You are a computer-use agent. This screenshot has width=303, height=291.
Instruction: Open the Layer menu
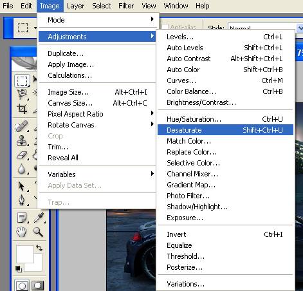[x=75, y=6]
